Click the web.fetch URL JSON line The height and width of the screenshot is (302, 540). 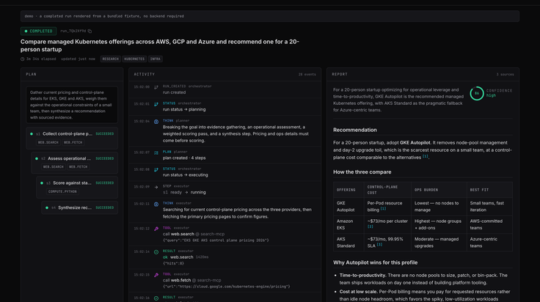point(226,287)
